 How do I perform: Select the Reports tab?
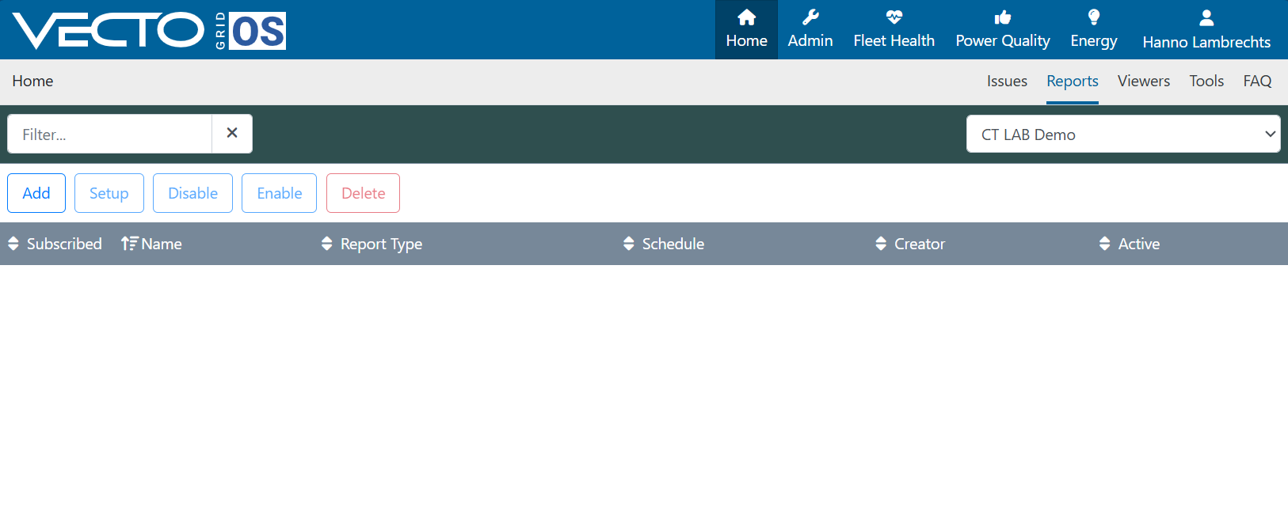click(x=1073, y=81)
